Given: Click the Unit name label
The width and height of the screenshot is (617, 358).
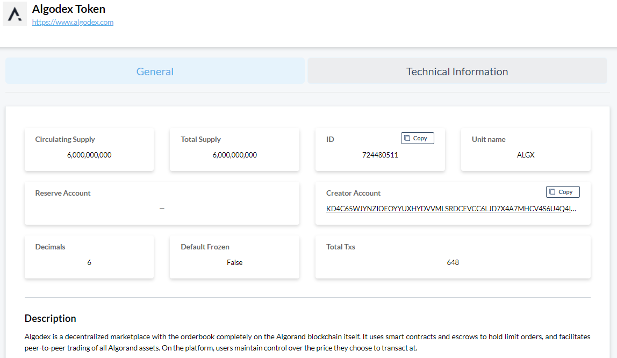Looking at the screenshot, I should click(489, 139).
